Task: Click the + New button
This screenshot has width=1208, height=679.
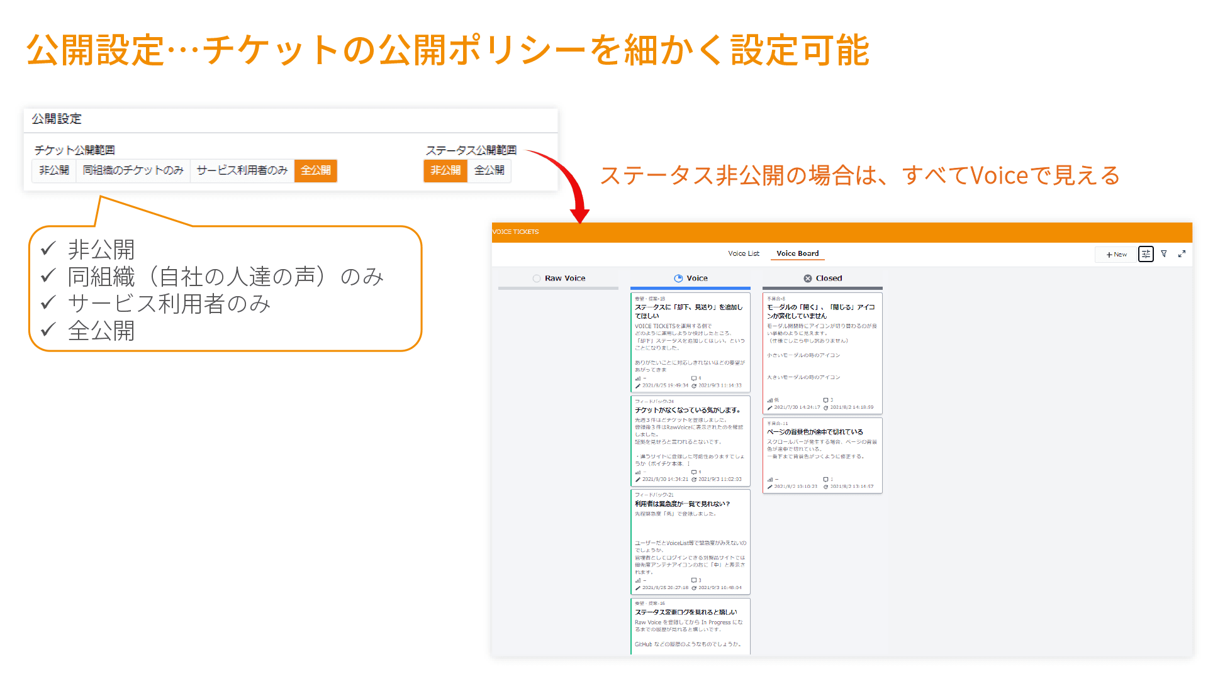Action: pyautogui.click(x=1116, y=255)
